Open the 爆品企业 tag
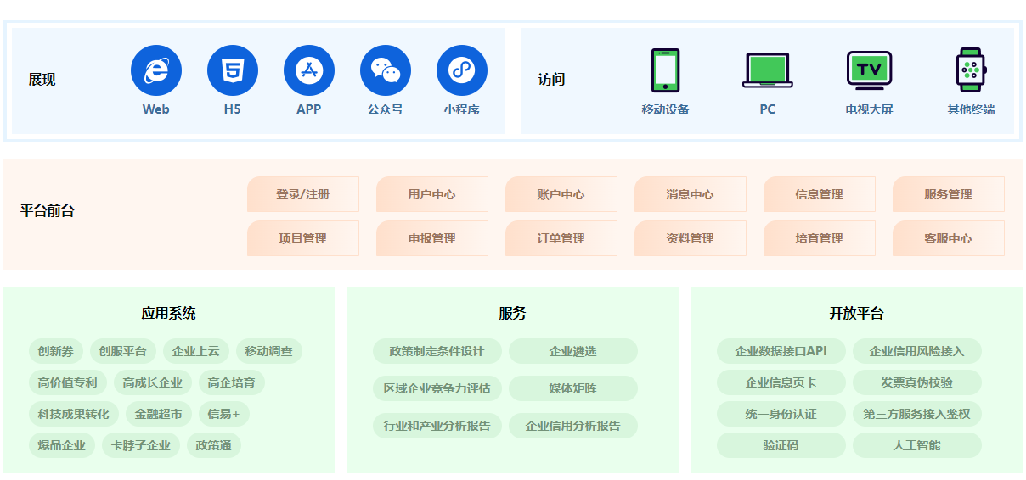The height and width of the screenshot is (480, 1026). click(x=62, y=445)
